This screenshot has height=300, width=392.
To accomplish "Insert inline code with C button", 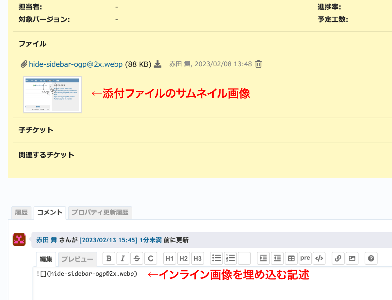I will [x=151, y=259].
